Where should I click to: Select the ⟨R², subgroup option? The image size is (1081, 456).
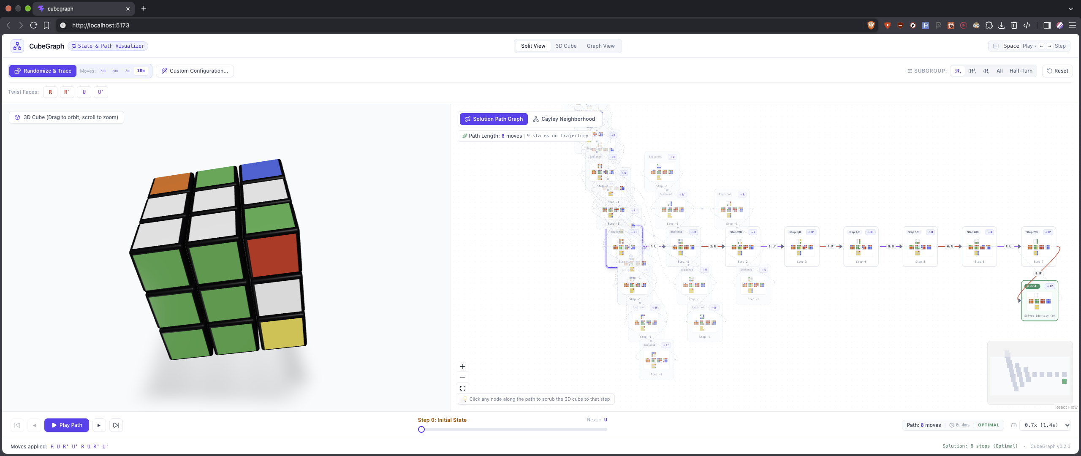(972, 71)
